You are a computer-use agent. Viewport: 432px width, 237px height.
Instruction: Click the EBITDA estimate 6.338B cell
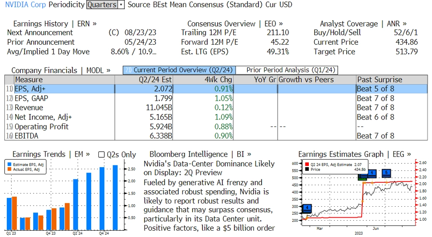(x=143, y=136)
